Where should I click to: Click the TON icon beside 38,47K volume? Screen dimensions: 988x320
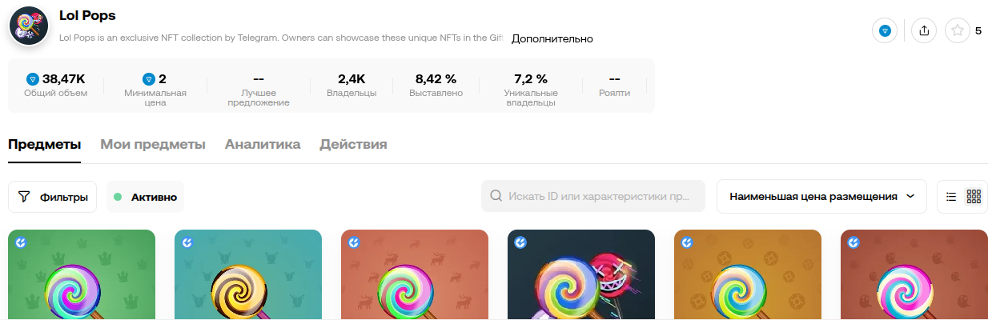point(33,79)
